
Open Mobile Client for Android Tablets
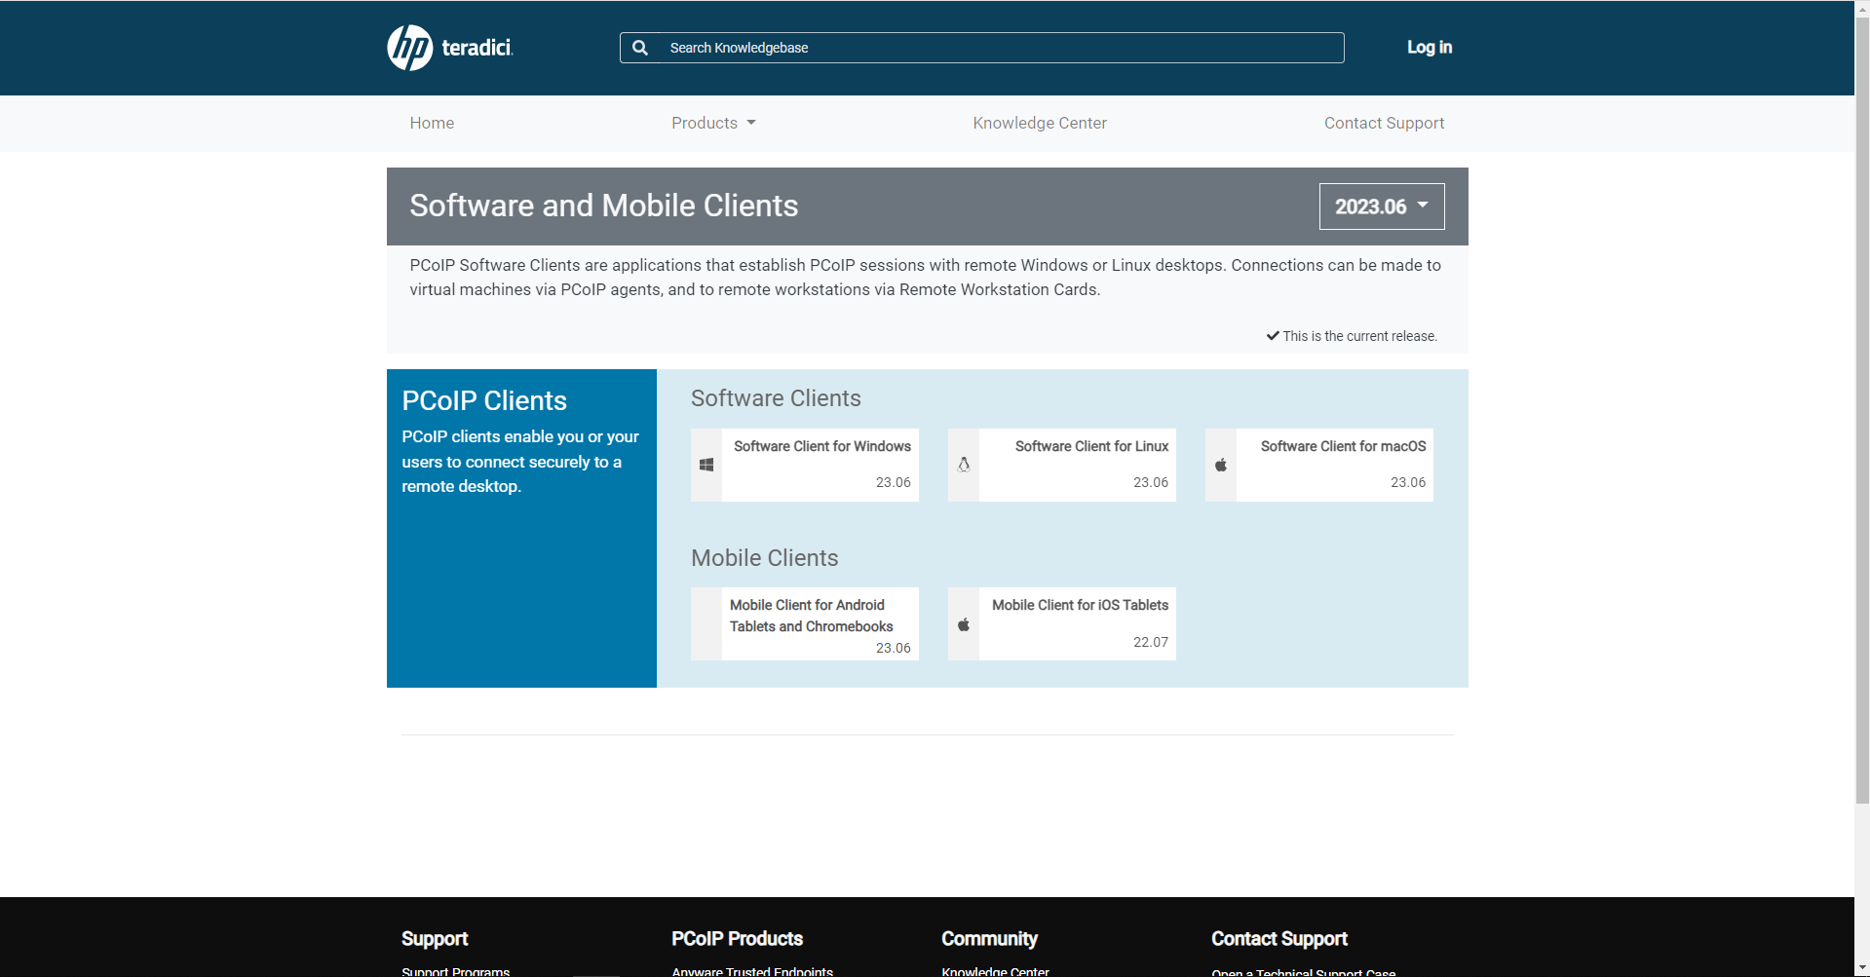coord(811,616)
